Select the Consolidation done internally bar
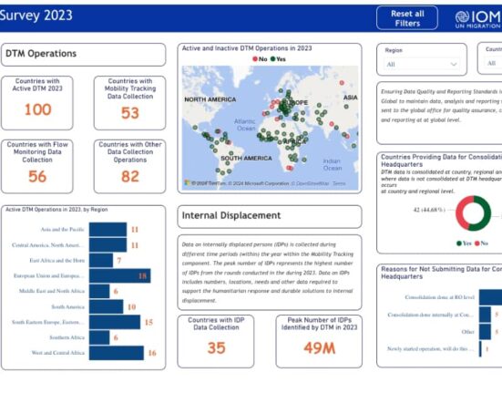502x393 pixels. pyautogui.click(x=485, y=315)
